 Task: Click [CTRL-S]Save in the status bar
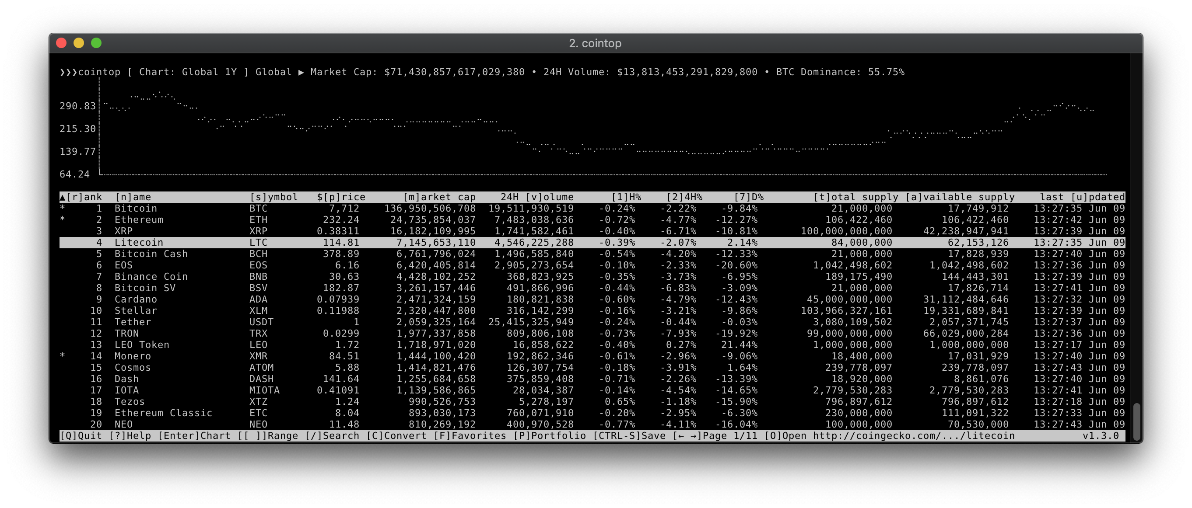pos(629,436)
